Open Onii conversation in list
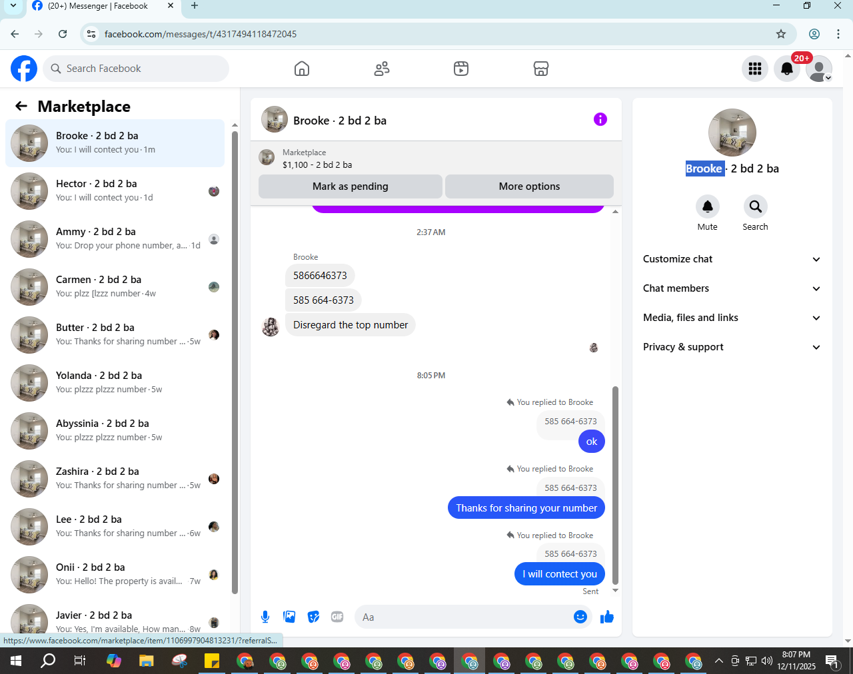Screen dimensions: 853x674 tap(115, 575)
